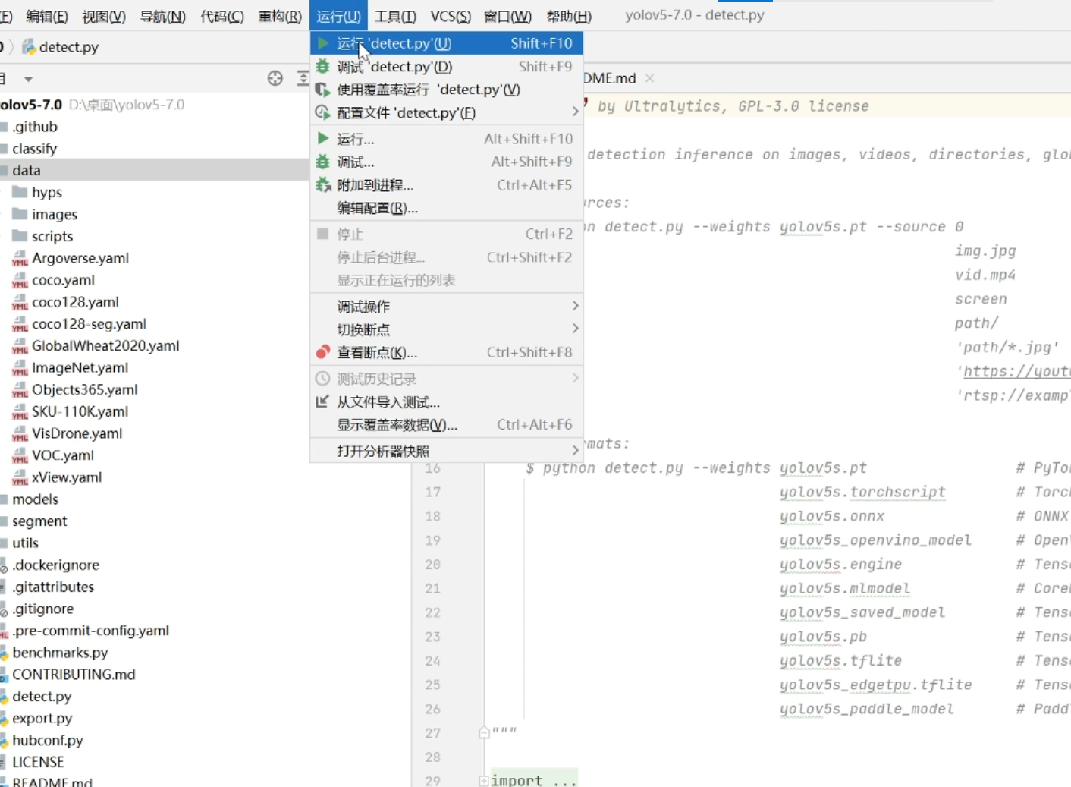Click profiler icon beside Profile 'detect.py'
The width and height of the screenshot is (1071, 787).
323,113
